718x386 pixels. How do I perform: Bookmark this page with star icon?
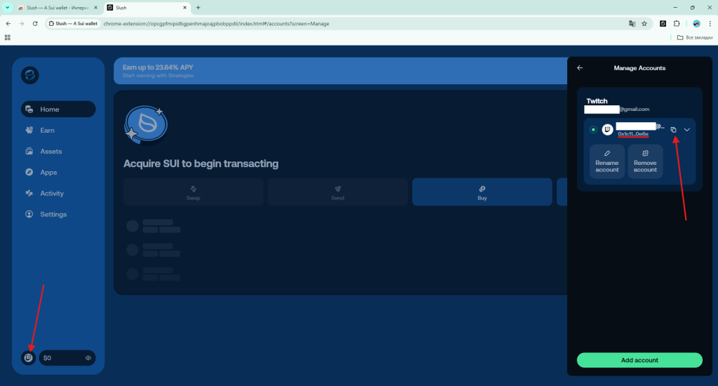pyautogui.click(x=644, y=23)
